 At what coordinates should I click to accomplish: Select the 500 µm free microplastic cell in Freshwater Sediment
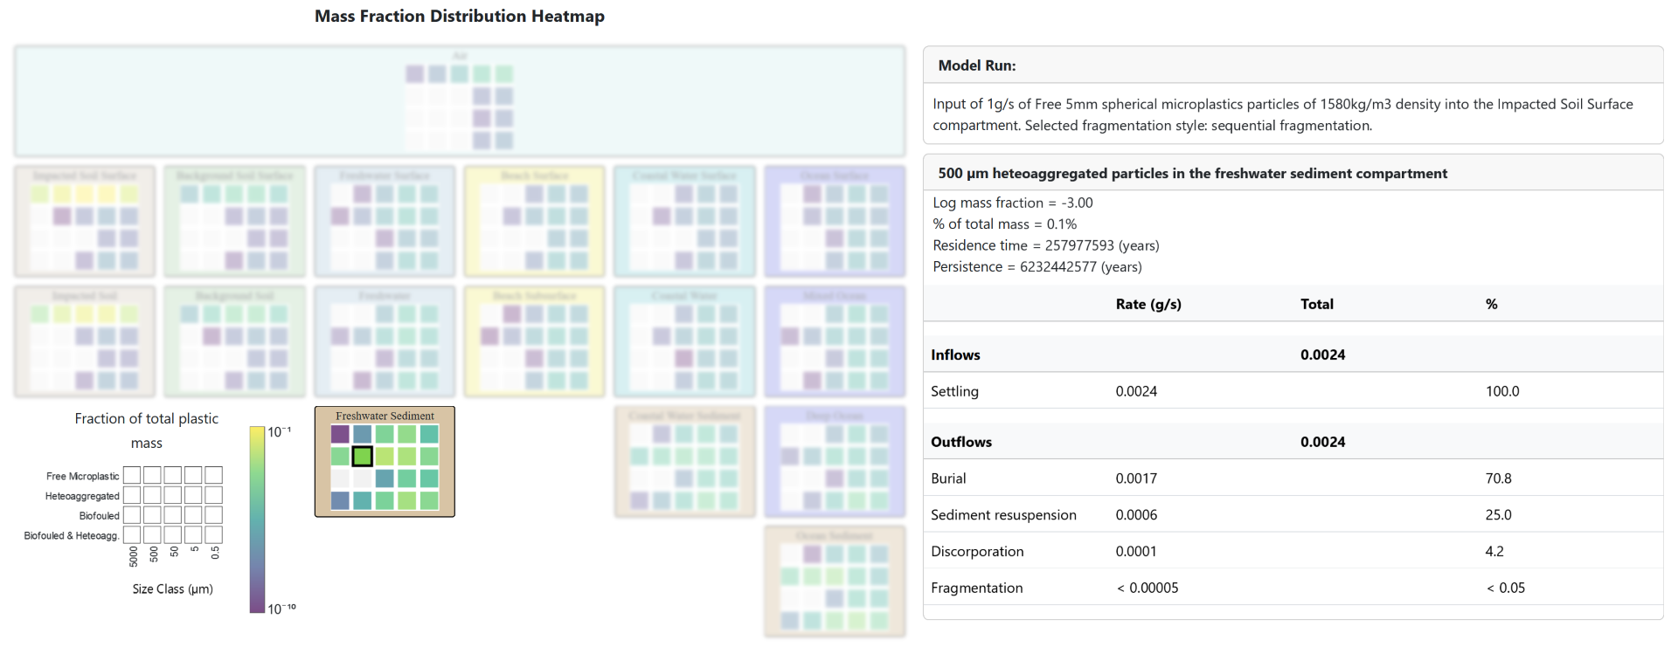pyautogui.click(x=363, y=434)
